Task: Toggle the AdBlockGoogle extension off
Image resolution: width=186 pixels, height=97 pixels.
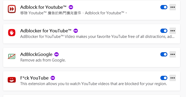Action: pyautogui.click(x=164, y=54)
